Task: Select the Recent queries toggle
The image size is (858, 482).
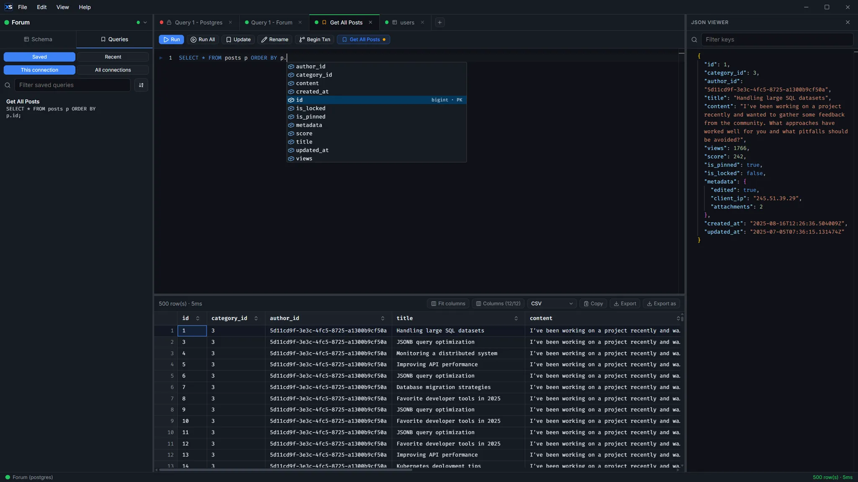Action: click(113, 57)
